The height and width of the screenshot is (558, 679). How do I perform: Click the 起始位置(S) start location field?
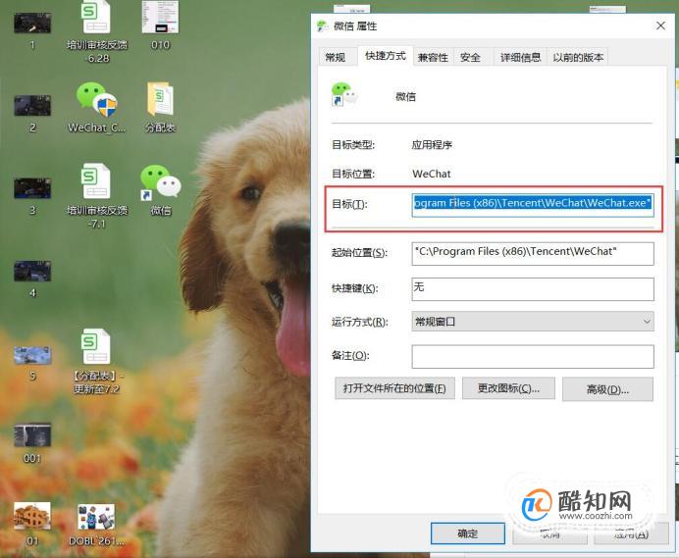(533, 254)
